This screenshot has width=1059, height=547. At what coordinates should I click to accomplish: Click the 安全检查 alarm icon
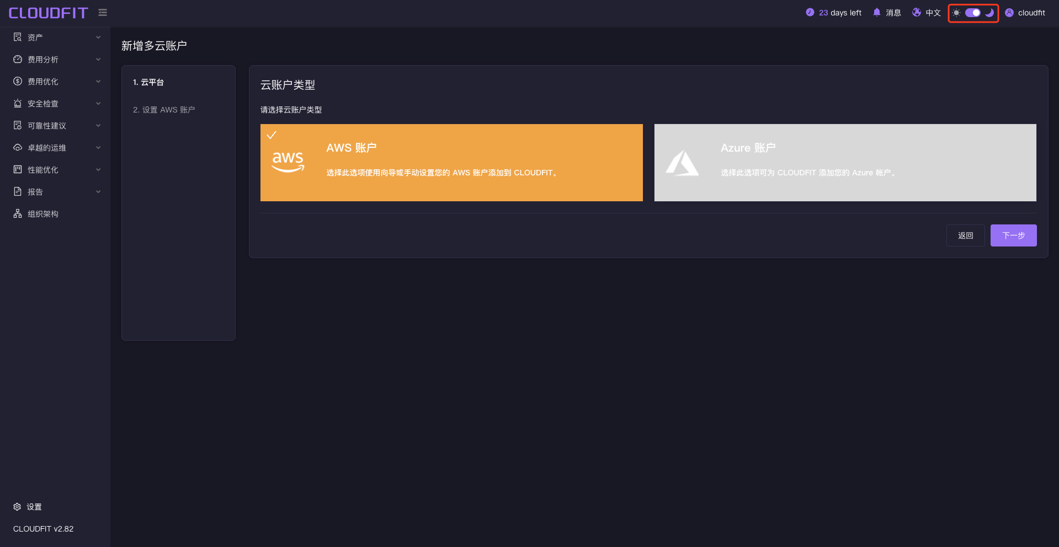(18, 103)
